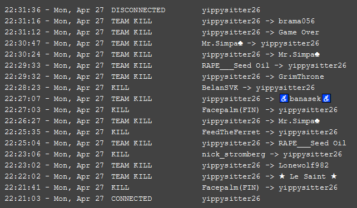Click club symbol in the 22:30:47 entry
The height and width of the screenshot is (208, 357).
click(x=240, y=43)
